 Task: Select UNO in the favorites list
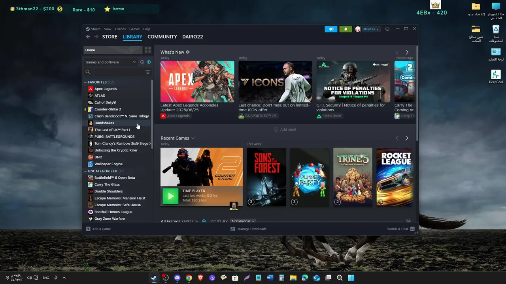(x=98, y=157)
